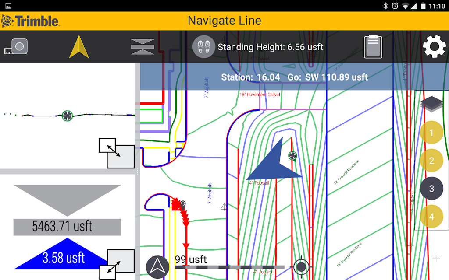449x280 pixels.
Task: Select dark layer button 3
Action: (x=431, y=189)
